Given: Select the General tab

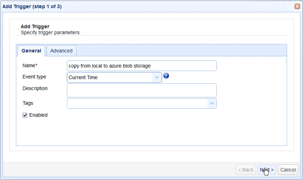Looking at the screenshot, I should (31, 51).
